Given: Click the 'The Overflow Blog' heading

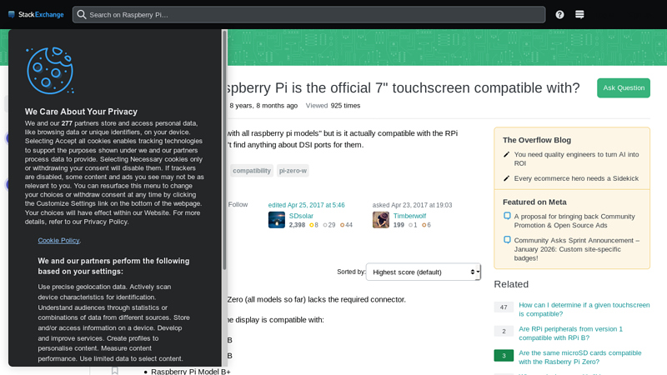Looking at the screenshot, I should tap(536, 140).
